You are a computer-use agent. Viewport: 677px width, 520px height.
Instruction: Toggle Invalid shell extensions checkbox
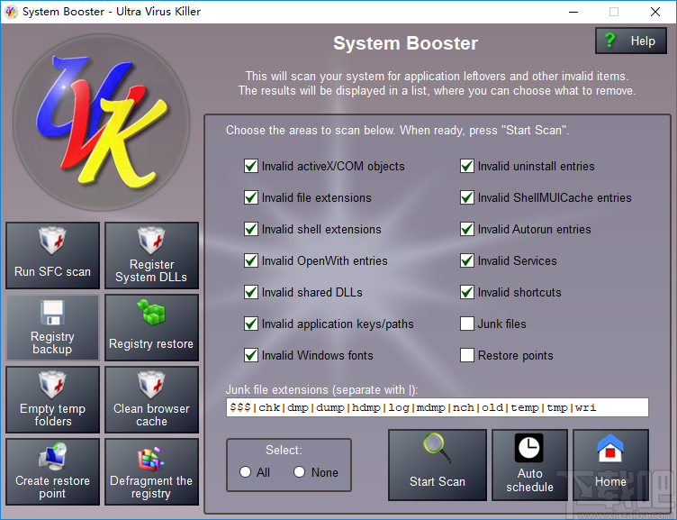pos(251,229)
